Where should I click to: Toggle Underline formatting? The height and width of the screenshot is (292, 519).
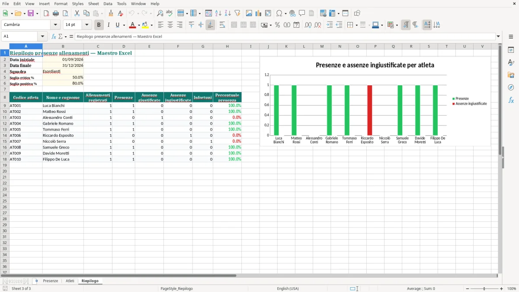(118, 25)
